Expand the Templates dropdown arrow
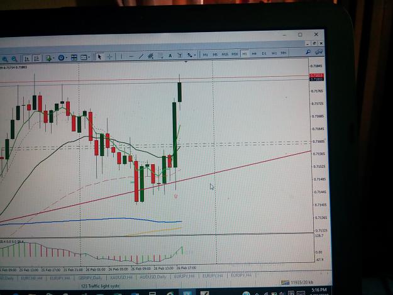 [x=89, y=57]
